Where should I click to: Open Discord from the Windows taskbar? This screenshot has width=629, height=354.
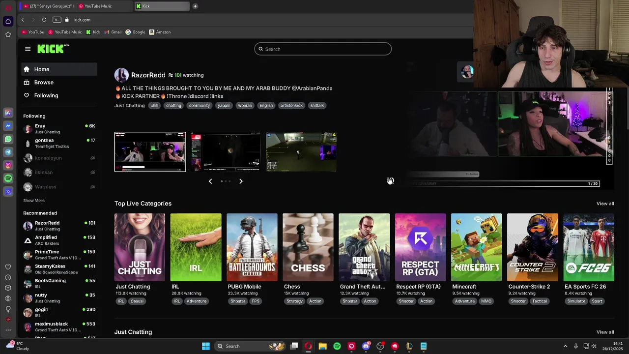coord(366,346)
